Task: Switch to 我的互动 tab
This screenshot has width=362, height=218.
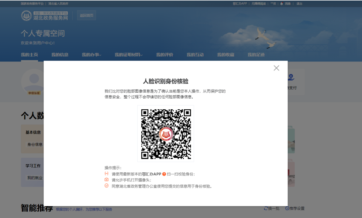Action: point(195,55)
